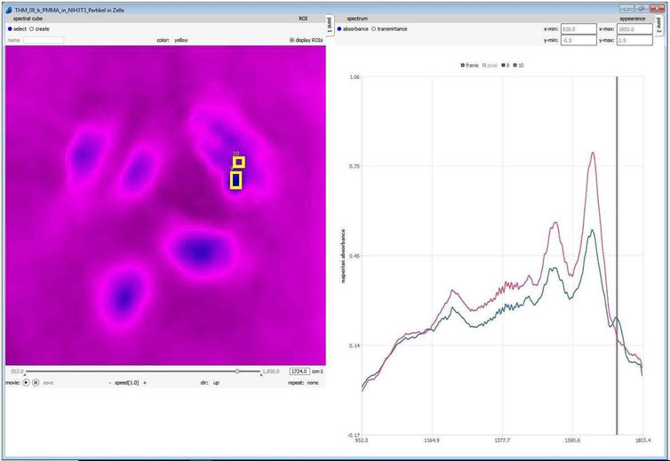The image size is (670, 461).
Task: Change repeat setting 'none'
Action: [x=313, y=382]
